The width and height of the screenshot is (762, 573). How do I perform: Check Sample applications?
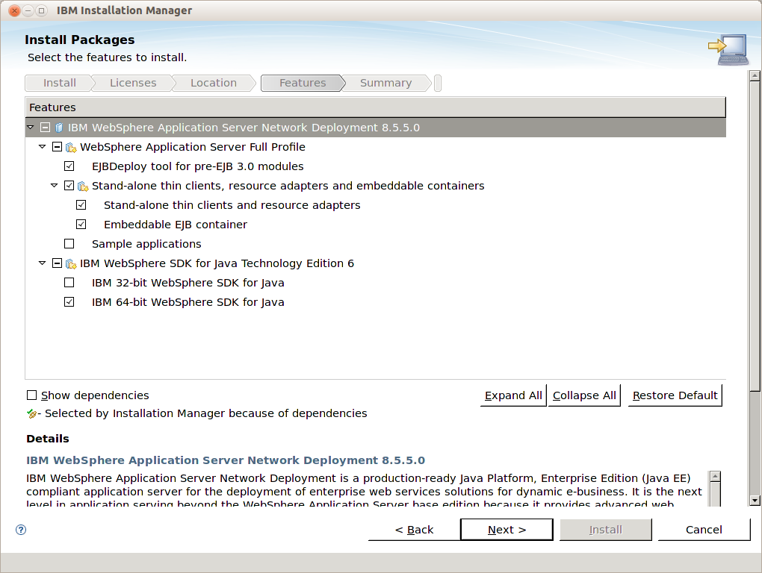69,243
